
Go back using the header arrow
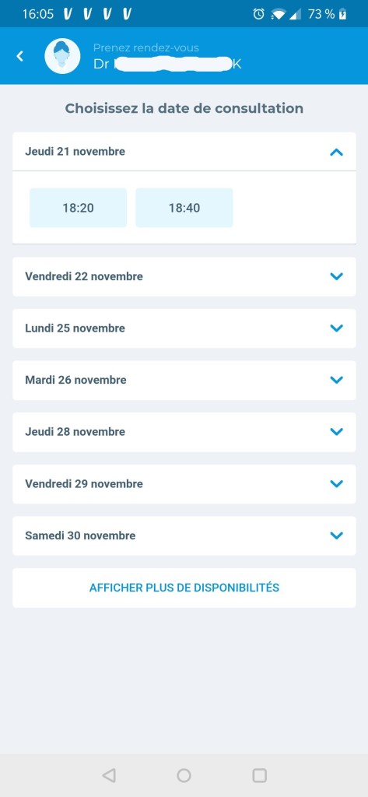pos(19,56)
